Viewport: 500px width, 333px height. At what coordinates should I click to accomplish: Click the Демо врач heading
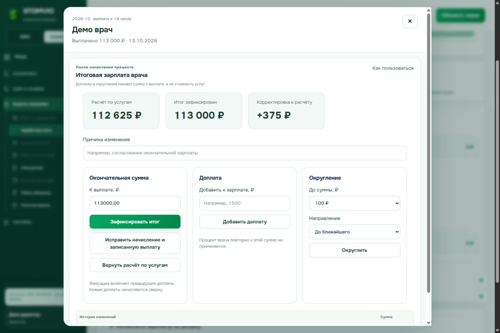92,30
